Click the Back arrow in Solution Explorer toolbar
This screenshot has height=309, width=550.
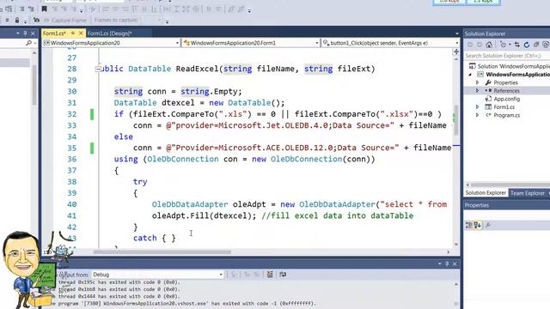click(x=470, y=45)
